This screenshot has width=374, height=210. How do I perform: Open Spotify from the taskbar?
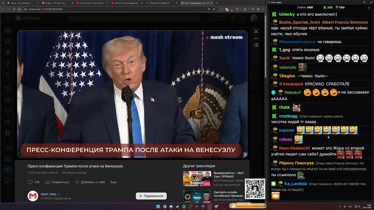pos(184,206)
